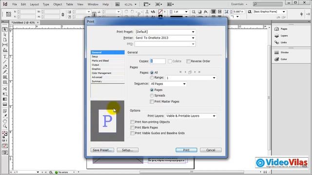Select the Note tool
The height and width of the screenshot is (175, 312).
coord(5,111)
